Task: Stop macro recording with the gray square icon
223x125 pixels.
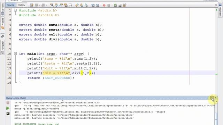Action: click(109, 5)
